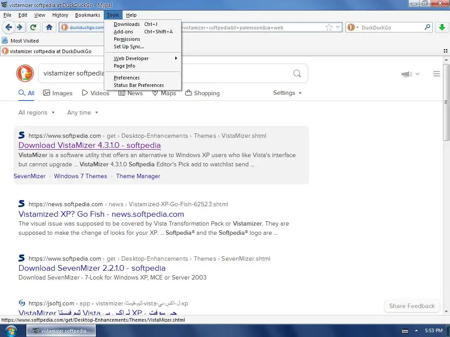This screenshot has width=450, height=337.
Task: Click the site identity duckduckgo.com icon
Action: point(65,28)
